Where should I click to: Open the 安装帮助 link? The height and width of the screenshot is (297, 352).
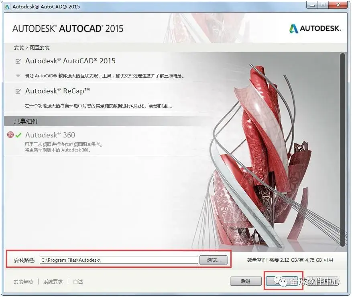pos(23,281)
